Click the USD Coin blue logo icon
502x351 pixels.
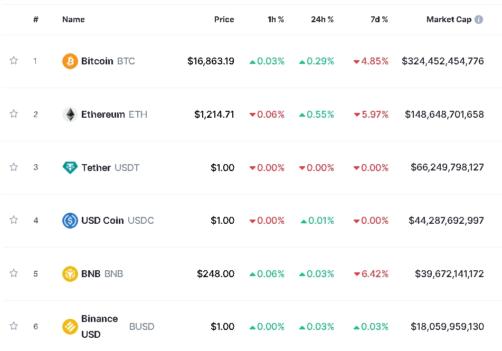coord(70,221)
